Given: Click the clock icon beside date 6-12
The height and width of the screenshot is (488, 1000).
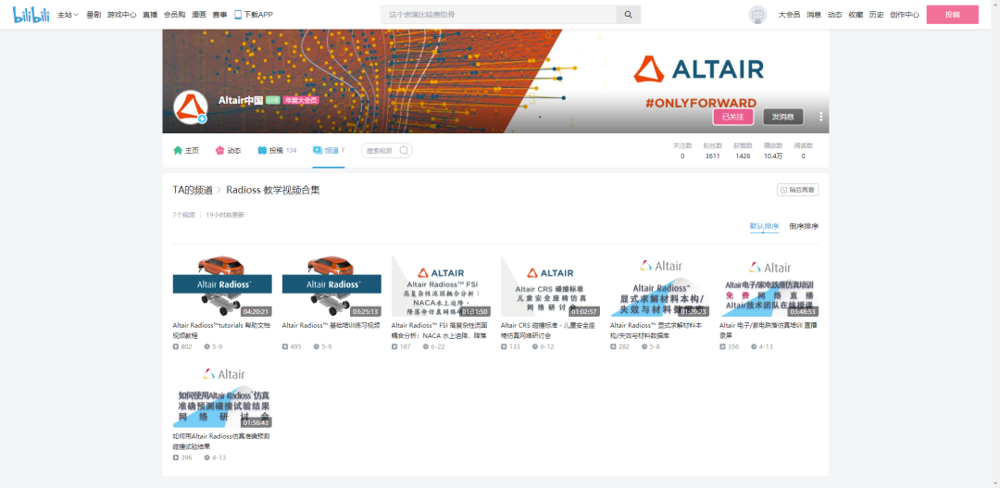Looking at the screenshot, I should [x=534, y=347].
